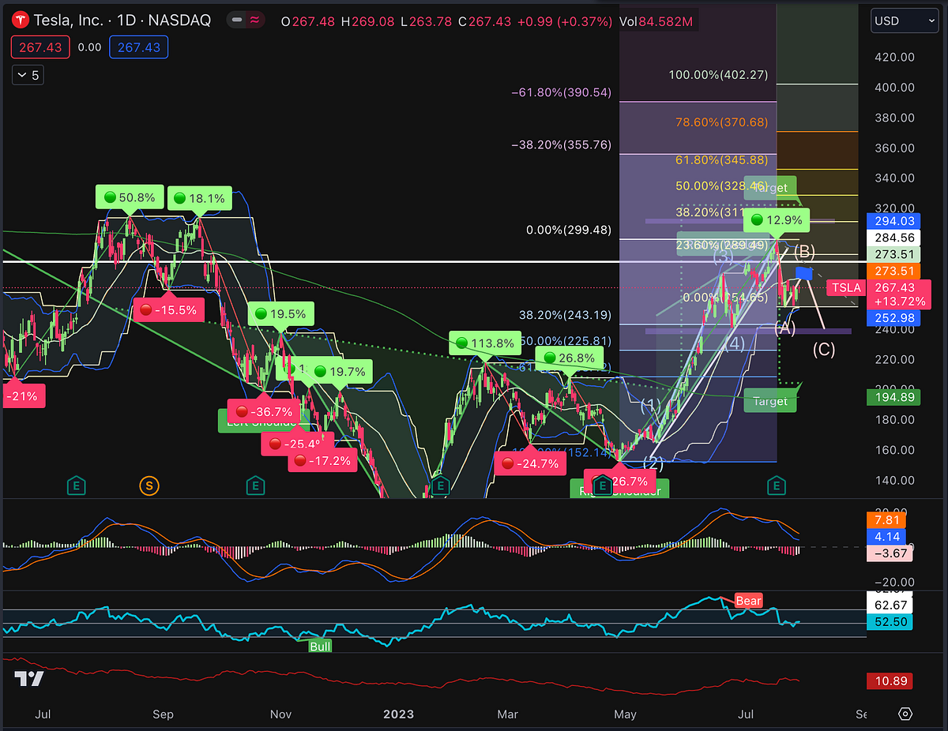
Task: Expand the hidden indicators list labeled 5
Action: (x=27, y=74)
